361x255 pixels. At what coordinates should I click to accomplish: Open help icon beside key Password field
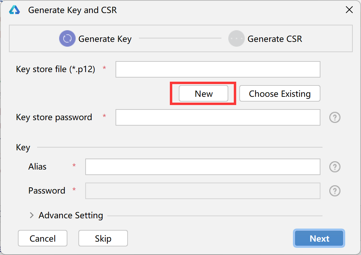(x=335, y=191)
